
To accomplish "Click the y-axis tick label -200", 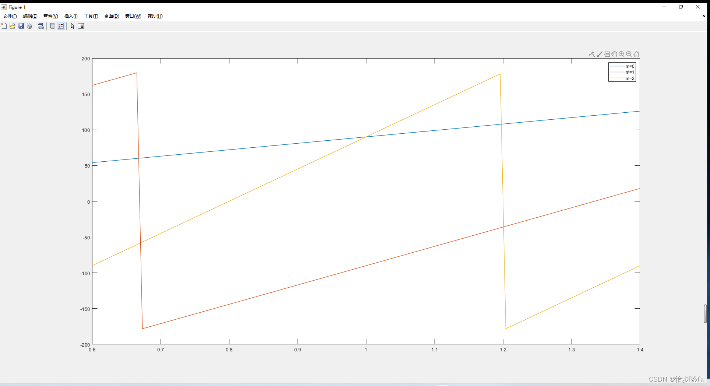I will pos(85,345).
